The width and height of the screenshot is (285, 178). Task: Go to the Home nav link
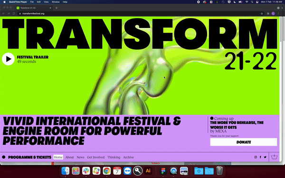[58, 157]
